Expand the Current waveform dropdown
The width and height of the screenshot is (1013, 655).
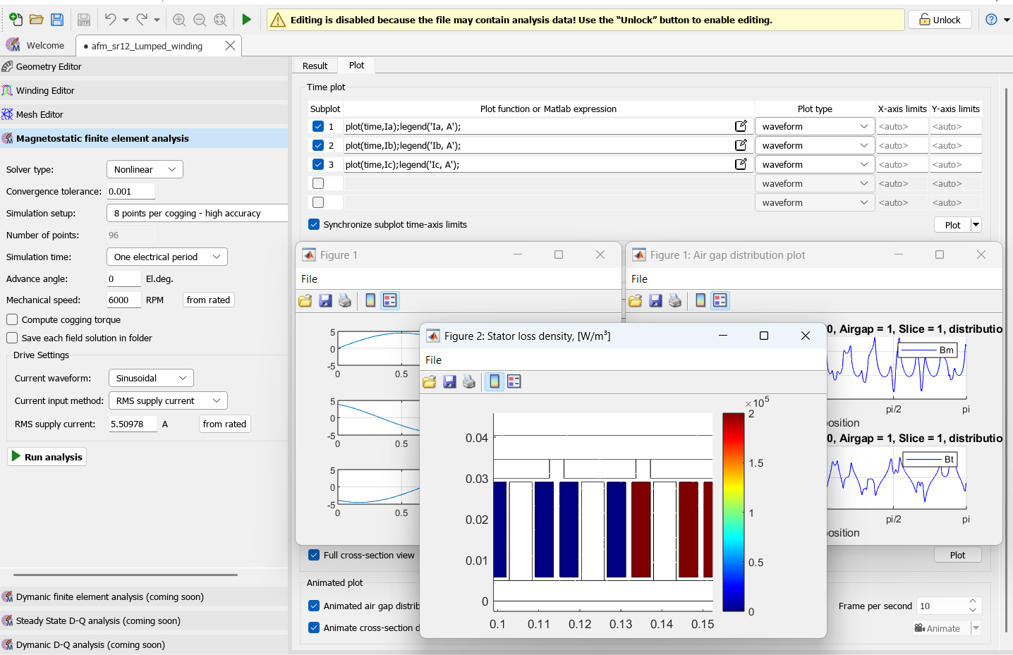[151, 378]
